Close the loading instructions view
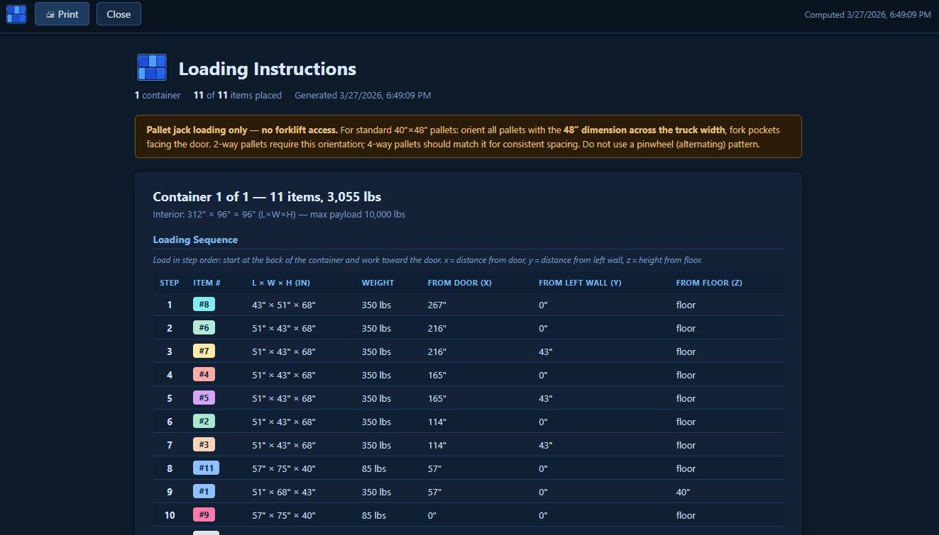Image resolution: width=939 pixels, height=535 pixels. click(x=118, y=13)
